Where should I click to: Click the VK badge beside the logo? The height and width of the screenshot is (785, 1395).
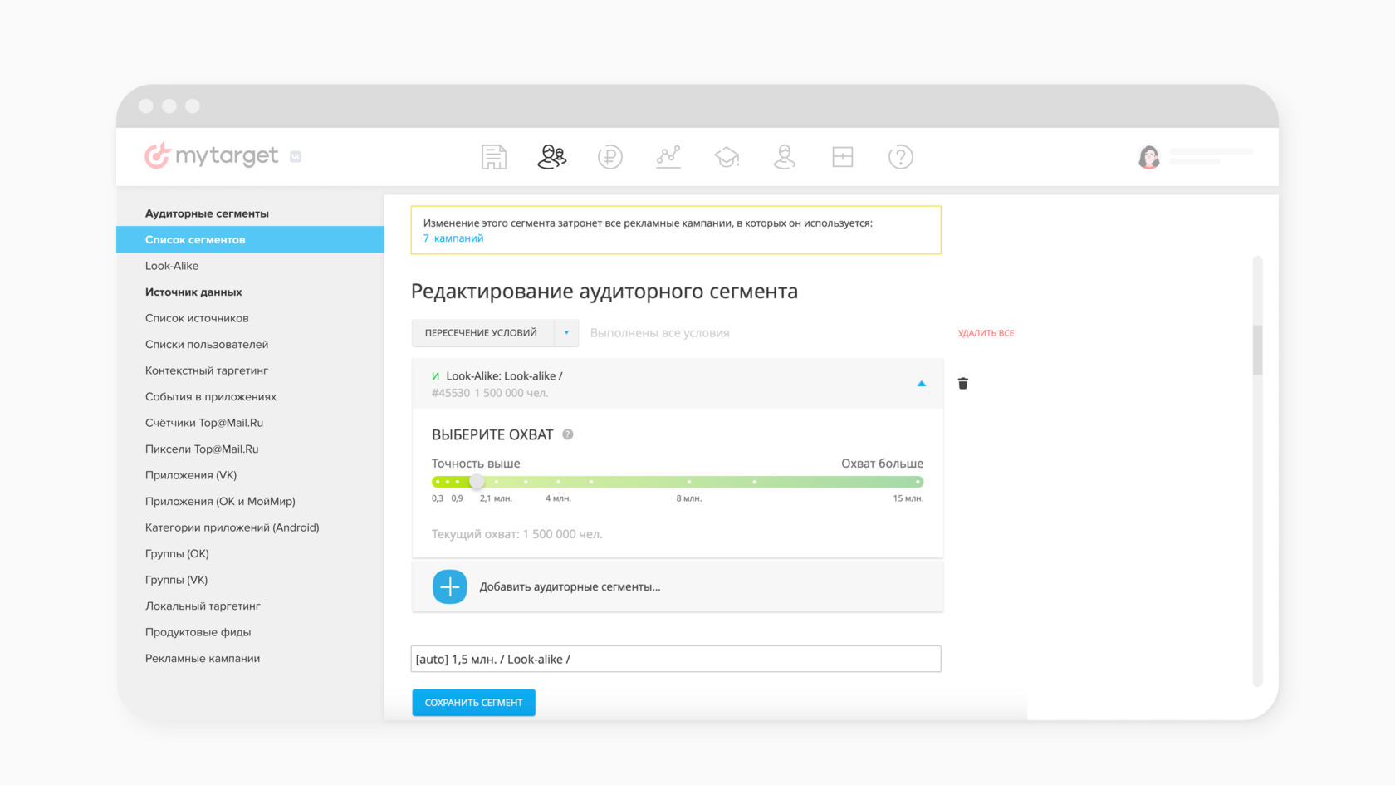coord(296,156)
